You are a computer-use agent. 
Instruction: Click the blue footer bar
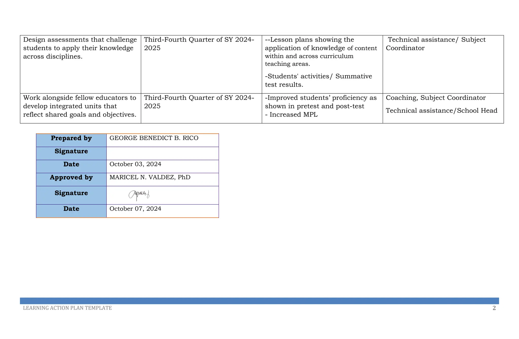coord(259,301)
